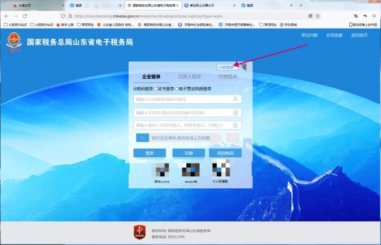Refresh the slider puzzle captcha
The image size is (381, 245).
(x=232, y=138)
